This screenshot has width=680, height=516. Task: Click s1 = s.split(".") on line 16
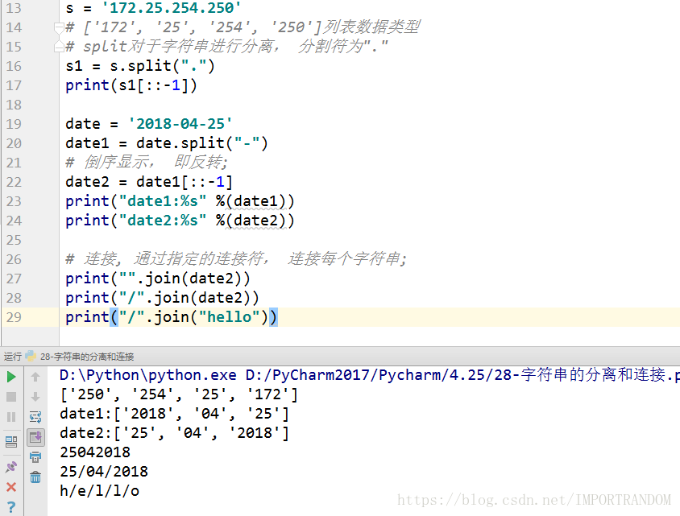(x=140, y=66)
